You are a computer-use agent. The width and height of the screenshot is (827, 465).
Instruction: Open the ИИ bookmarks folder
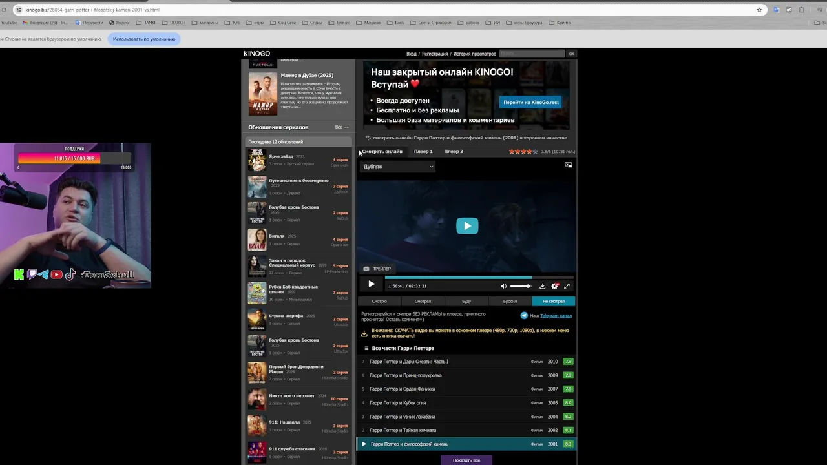(x=493, y=23)
